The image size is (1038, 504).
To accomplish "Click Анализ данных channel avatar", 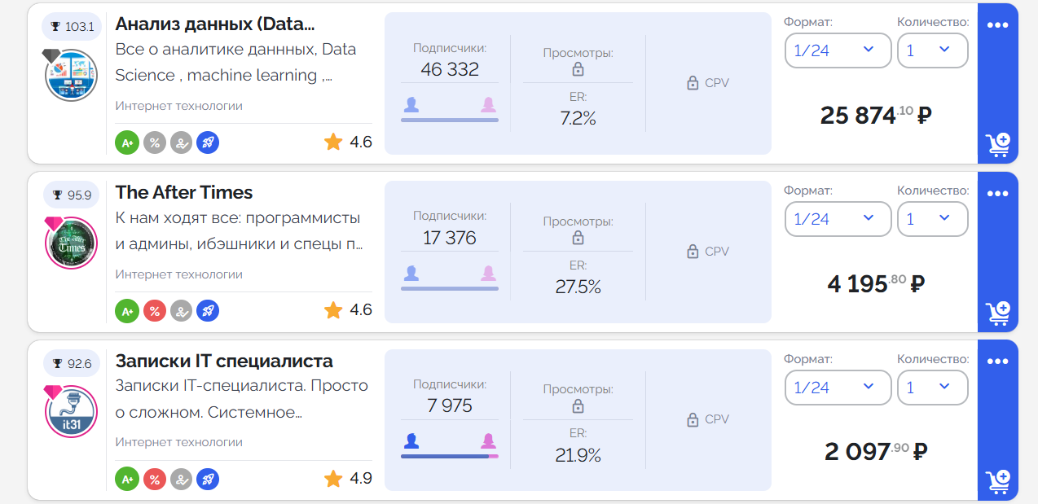I will [72, 75].
